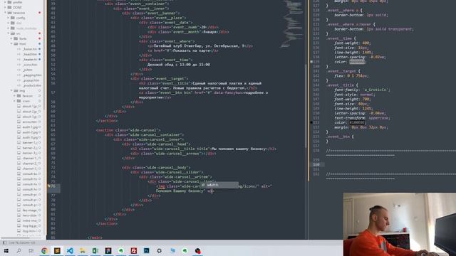Click the profile folder icon in the sidebar
The image size is (456, 256).
click(x=9, y=2)
